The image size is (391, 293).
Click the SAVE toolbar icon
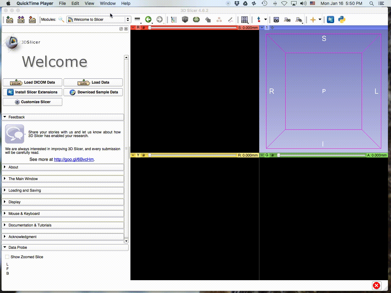coord(32,20)
